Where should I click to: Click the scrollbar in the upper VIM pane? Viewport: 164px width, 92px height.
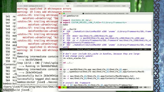pos(152,26)
